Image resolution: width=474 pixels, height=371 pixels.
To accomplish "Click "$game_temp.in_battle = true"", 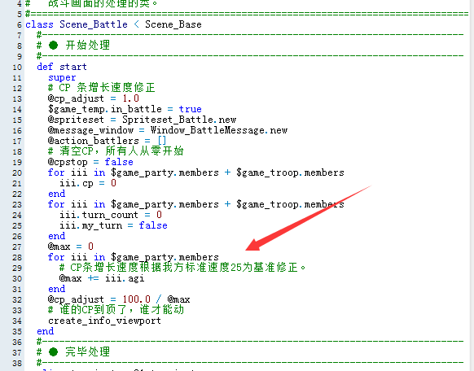I will tap(125, 109).
